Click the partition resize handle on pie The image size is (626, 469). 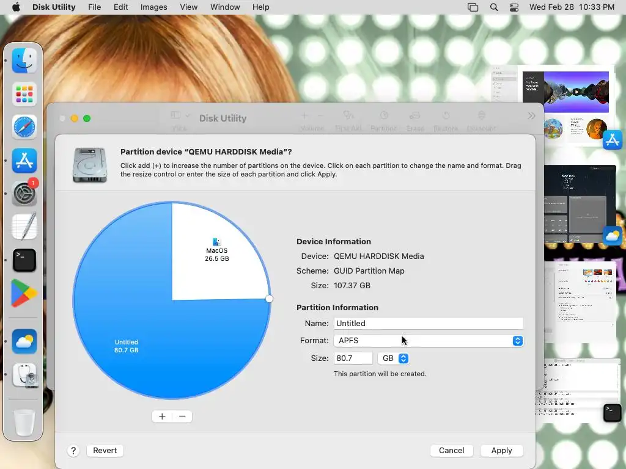[x=270, y=299]
